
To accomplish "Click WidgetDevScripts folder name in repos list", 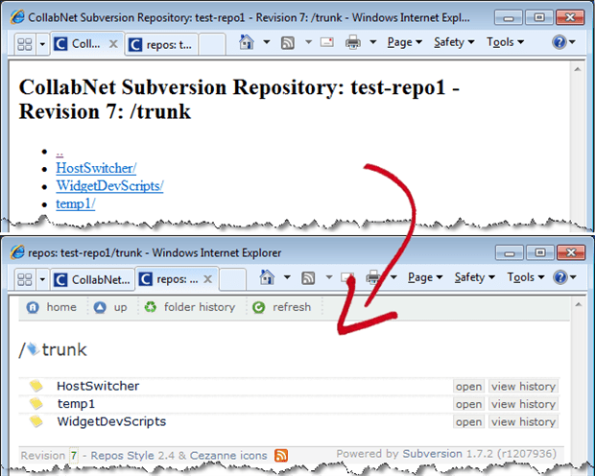I will pos(111,421).
